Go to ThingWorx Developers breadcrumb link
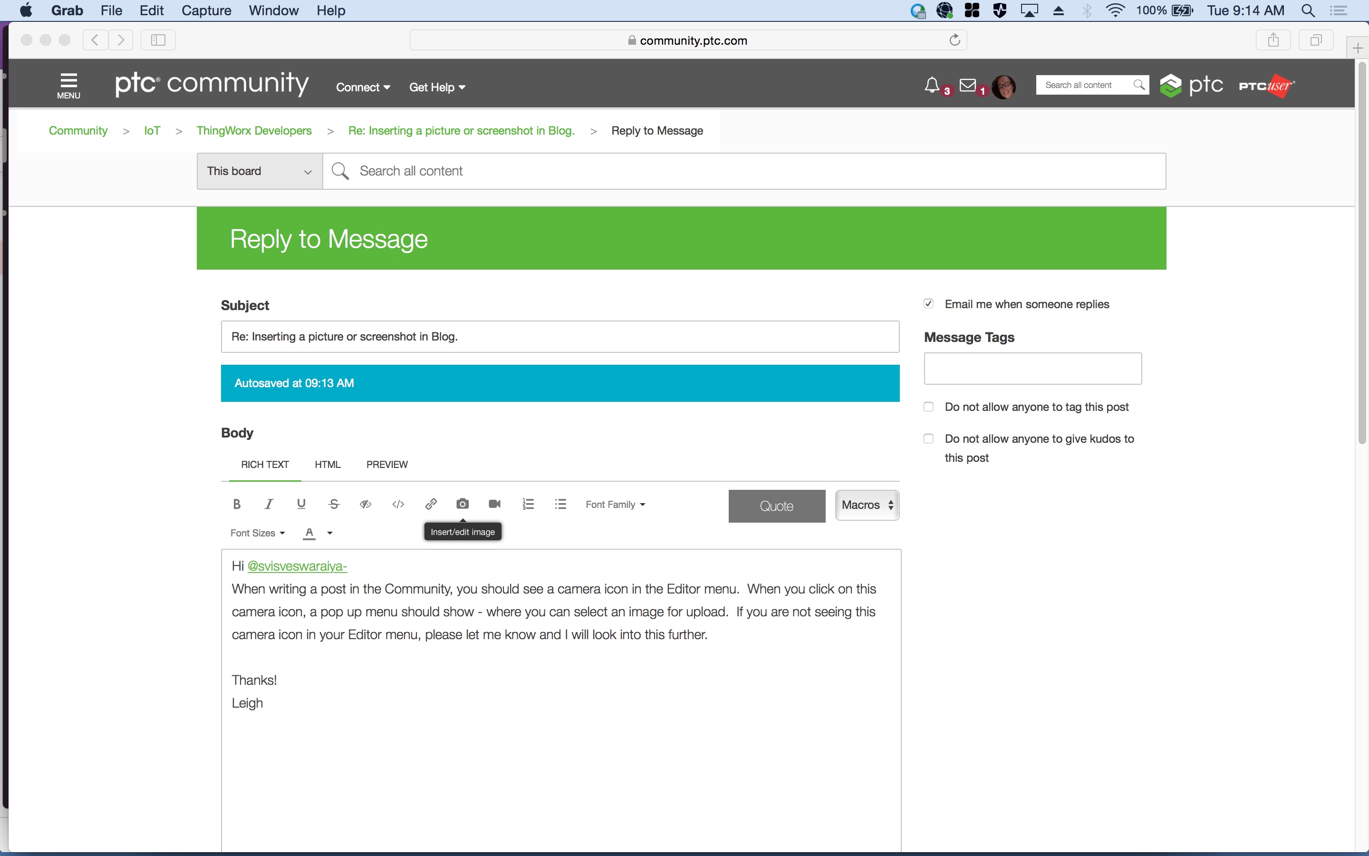1369x856 pixels. point(254,131)
